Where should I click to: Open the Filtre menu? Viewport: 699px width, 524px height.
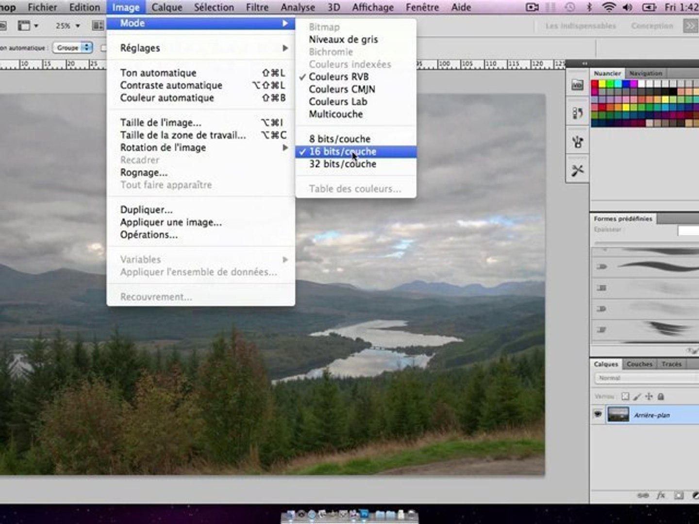(x=257, y=7)
